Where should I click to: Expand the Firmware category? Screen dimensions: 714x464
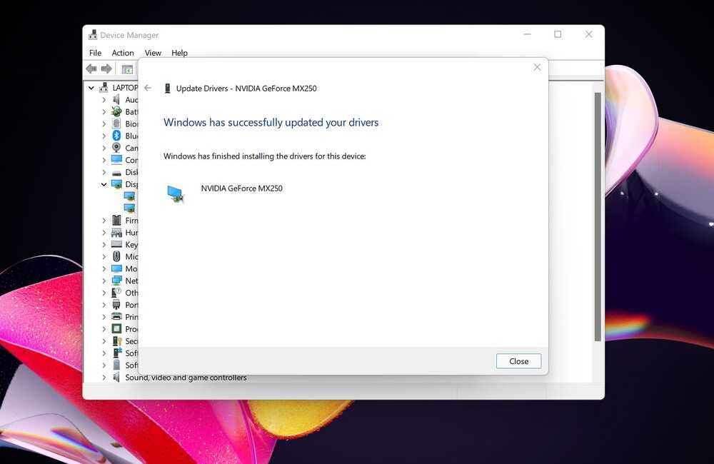(104, 221)
